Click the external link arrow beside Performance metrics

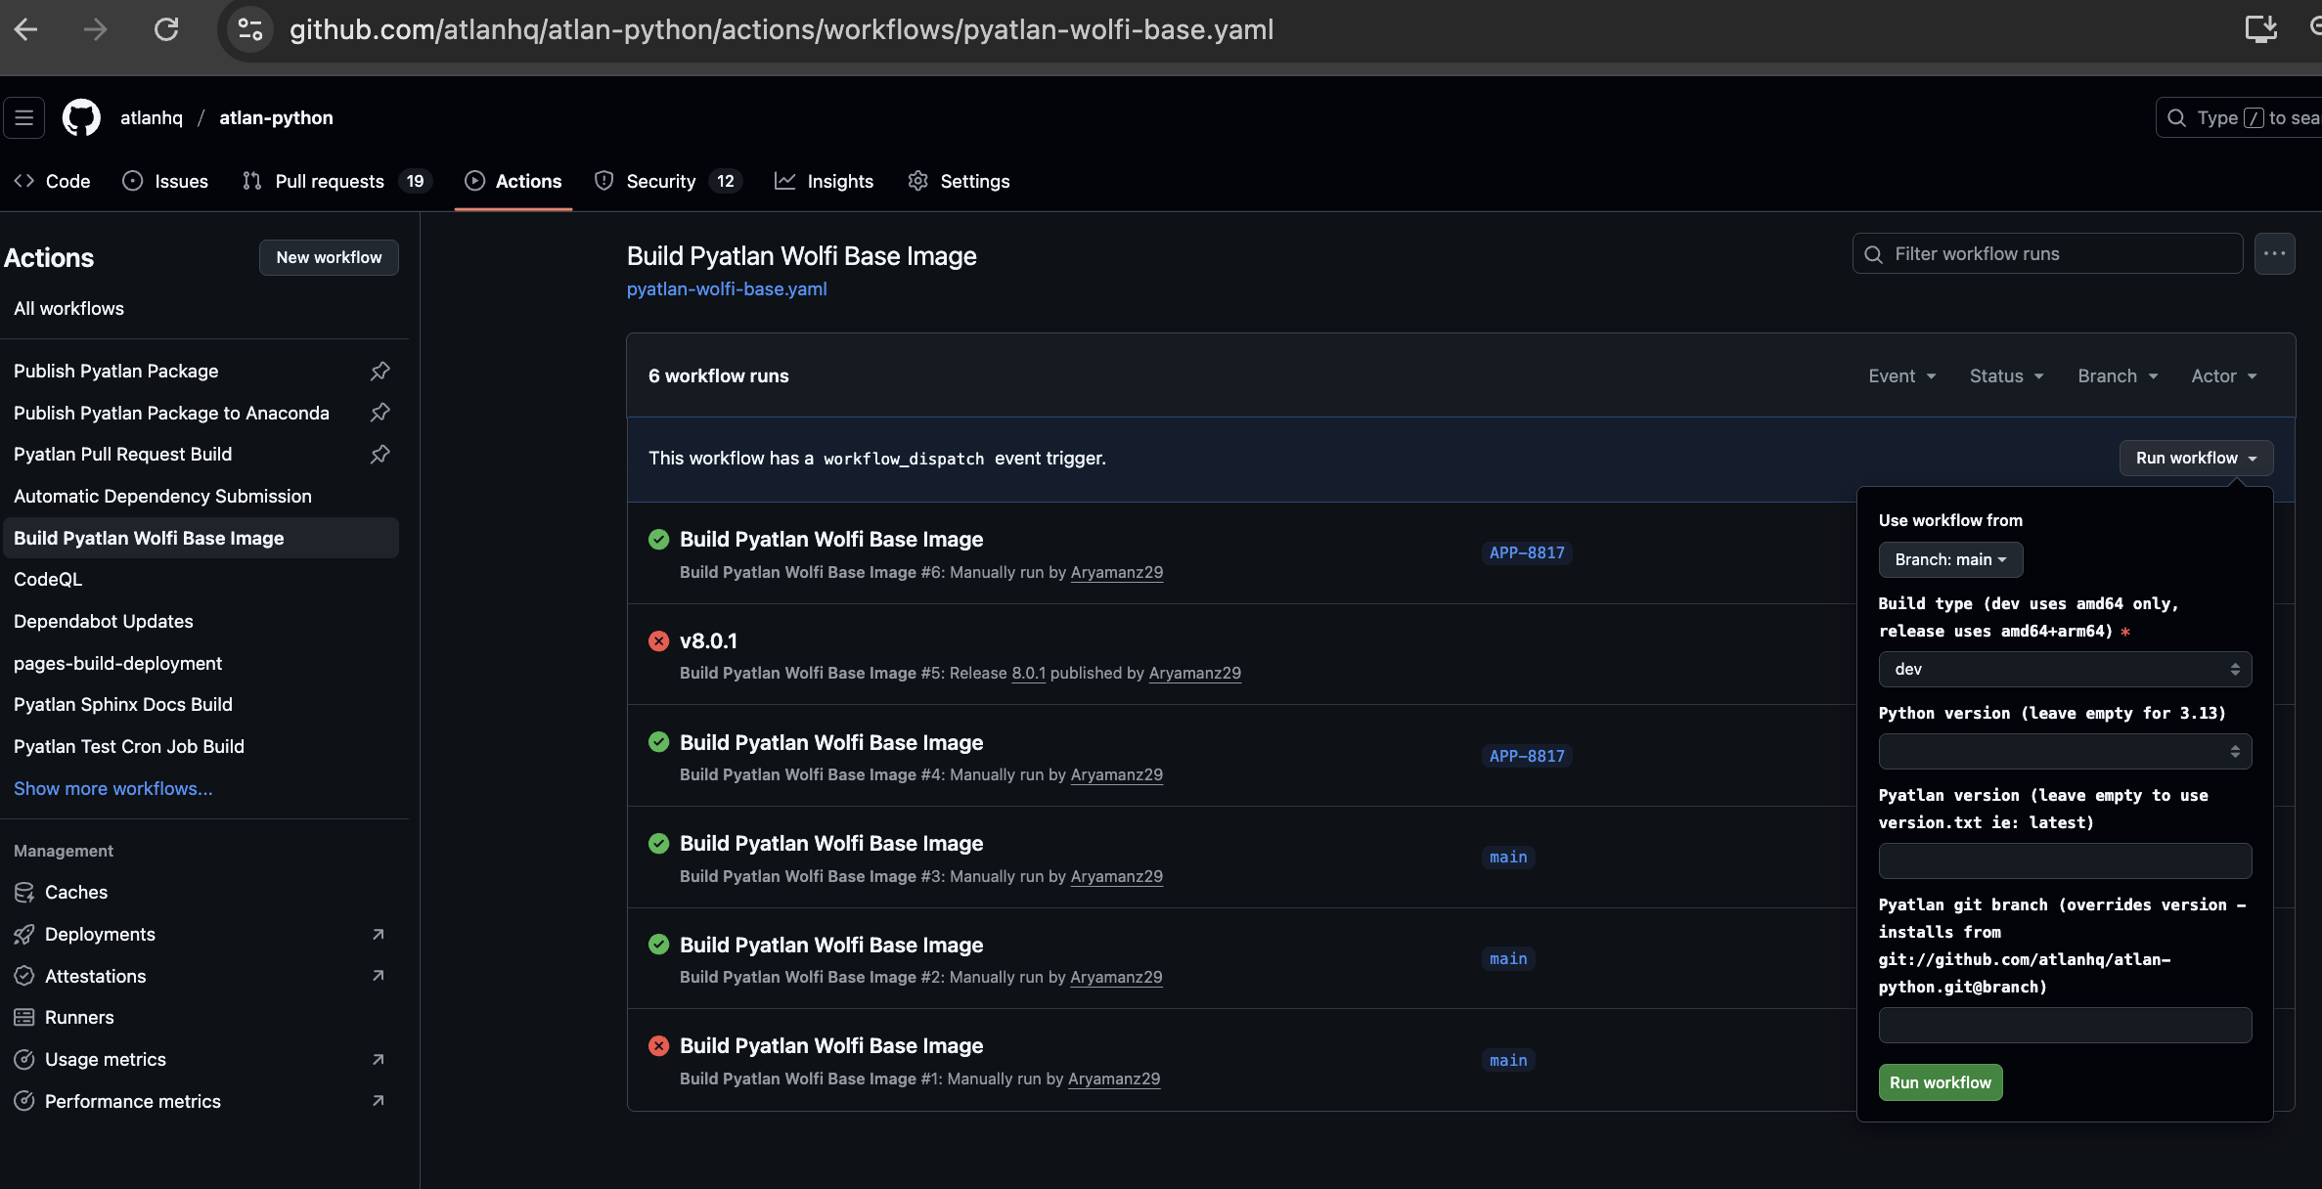379,1101
